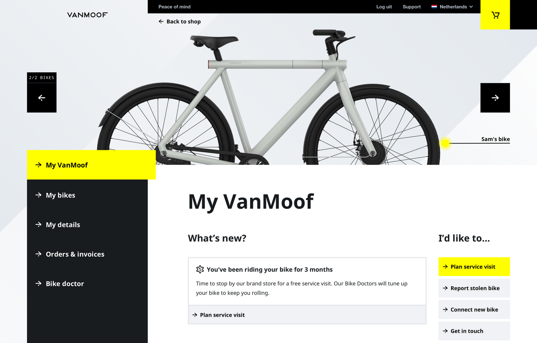537x343 pixels.
Task: Click the yellow Plan service visit button
Action: pyautogui.click(x=474, y=267)
